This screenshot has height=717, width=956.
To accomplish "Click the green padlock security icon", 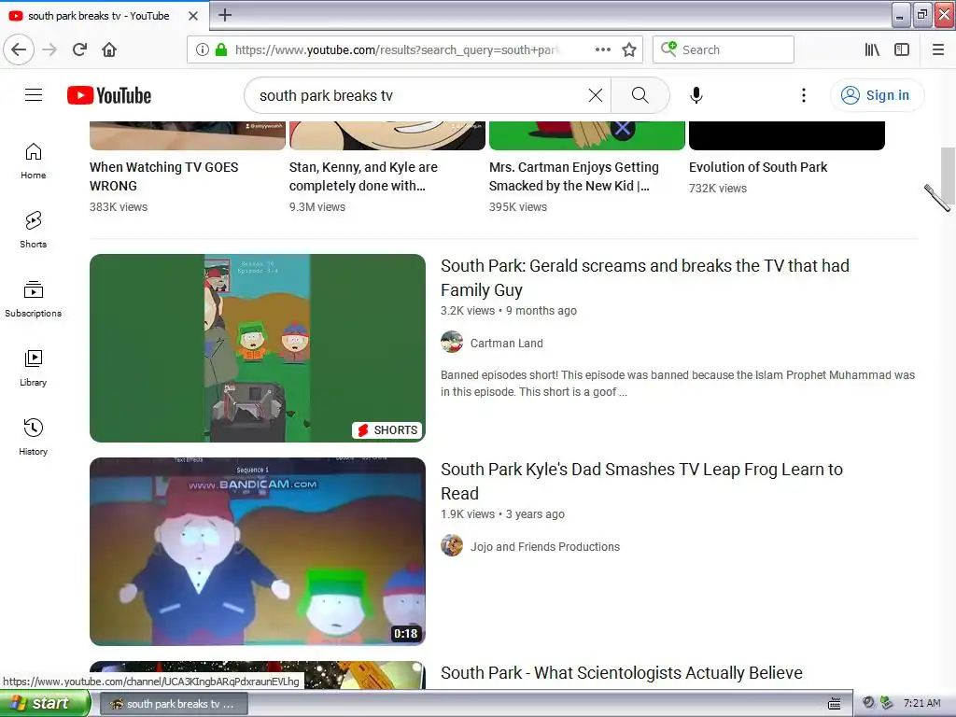I will click(221, 50).
